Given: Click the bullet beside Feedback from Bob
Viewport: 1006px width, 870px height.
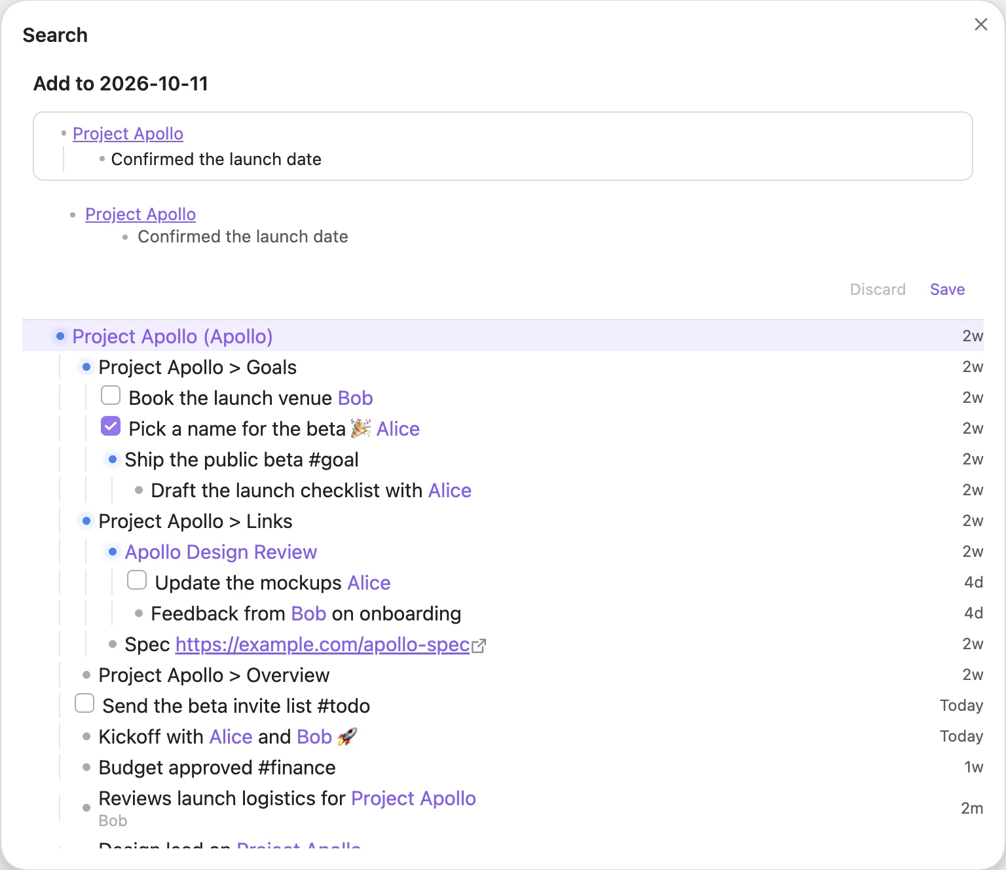Looking at the screenshot, I should click(139, 613).
